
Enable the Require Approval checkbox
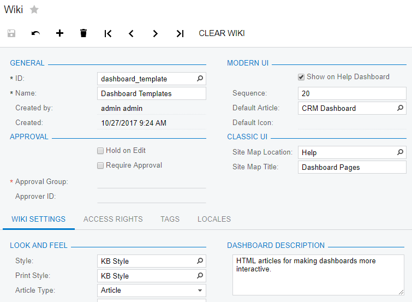tap(100, 165)
